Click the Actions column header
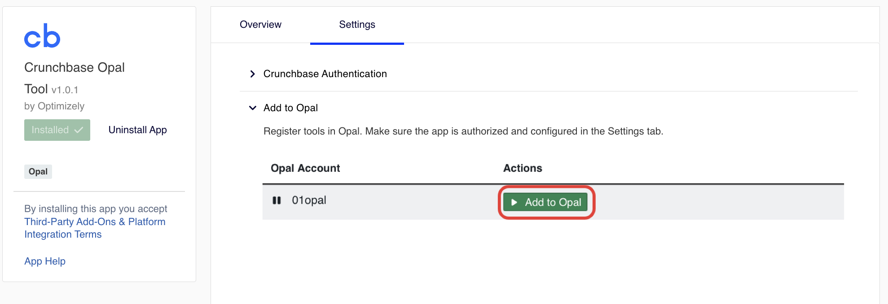Image resolution: width=888 pixels, height=304 pixels. point(523,168)
